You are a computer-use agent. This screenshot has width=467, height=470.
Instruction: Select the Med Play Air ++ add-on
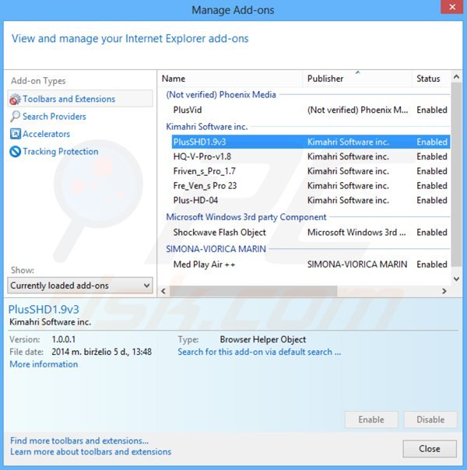pyautogui.click(x=311, y=265)
